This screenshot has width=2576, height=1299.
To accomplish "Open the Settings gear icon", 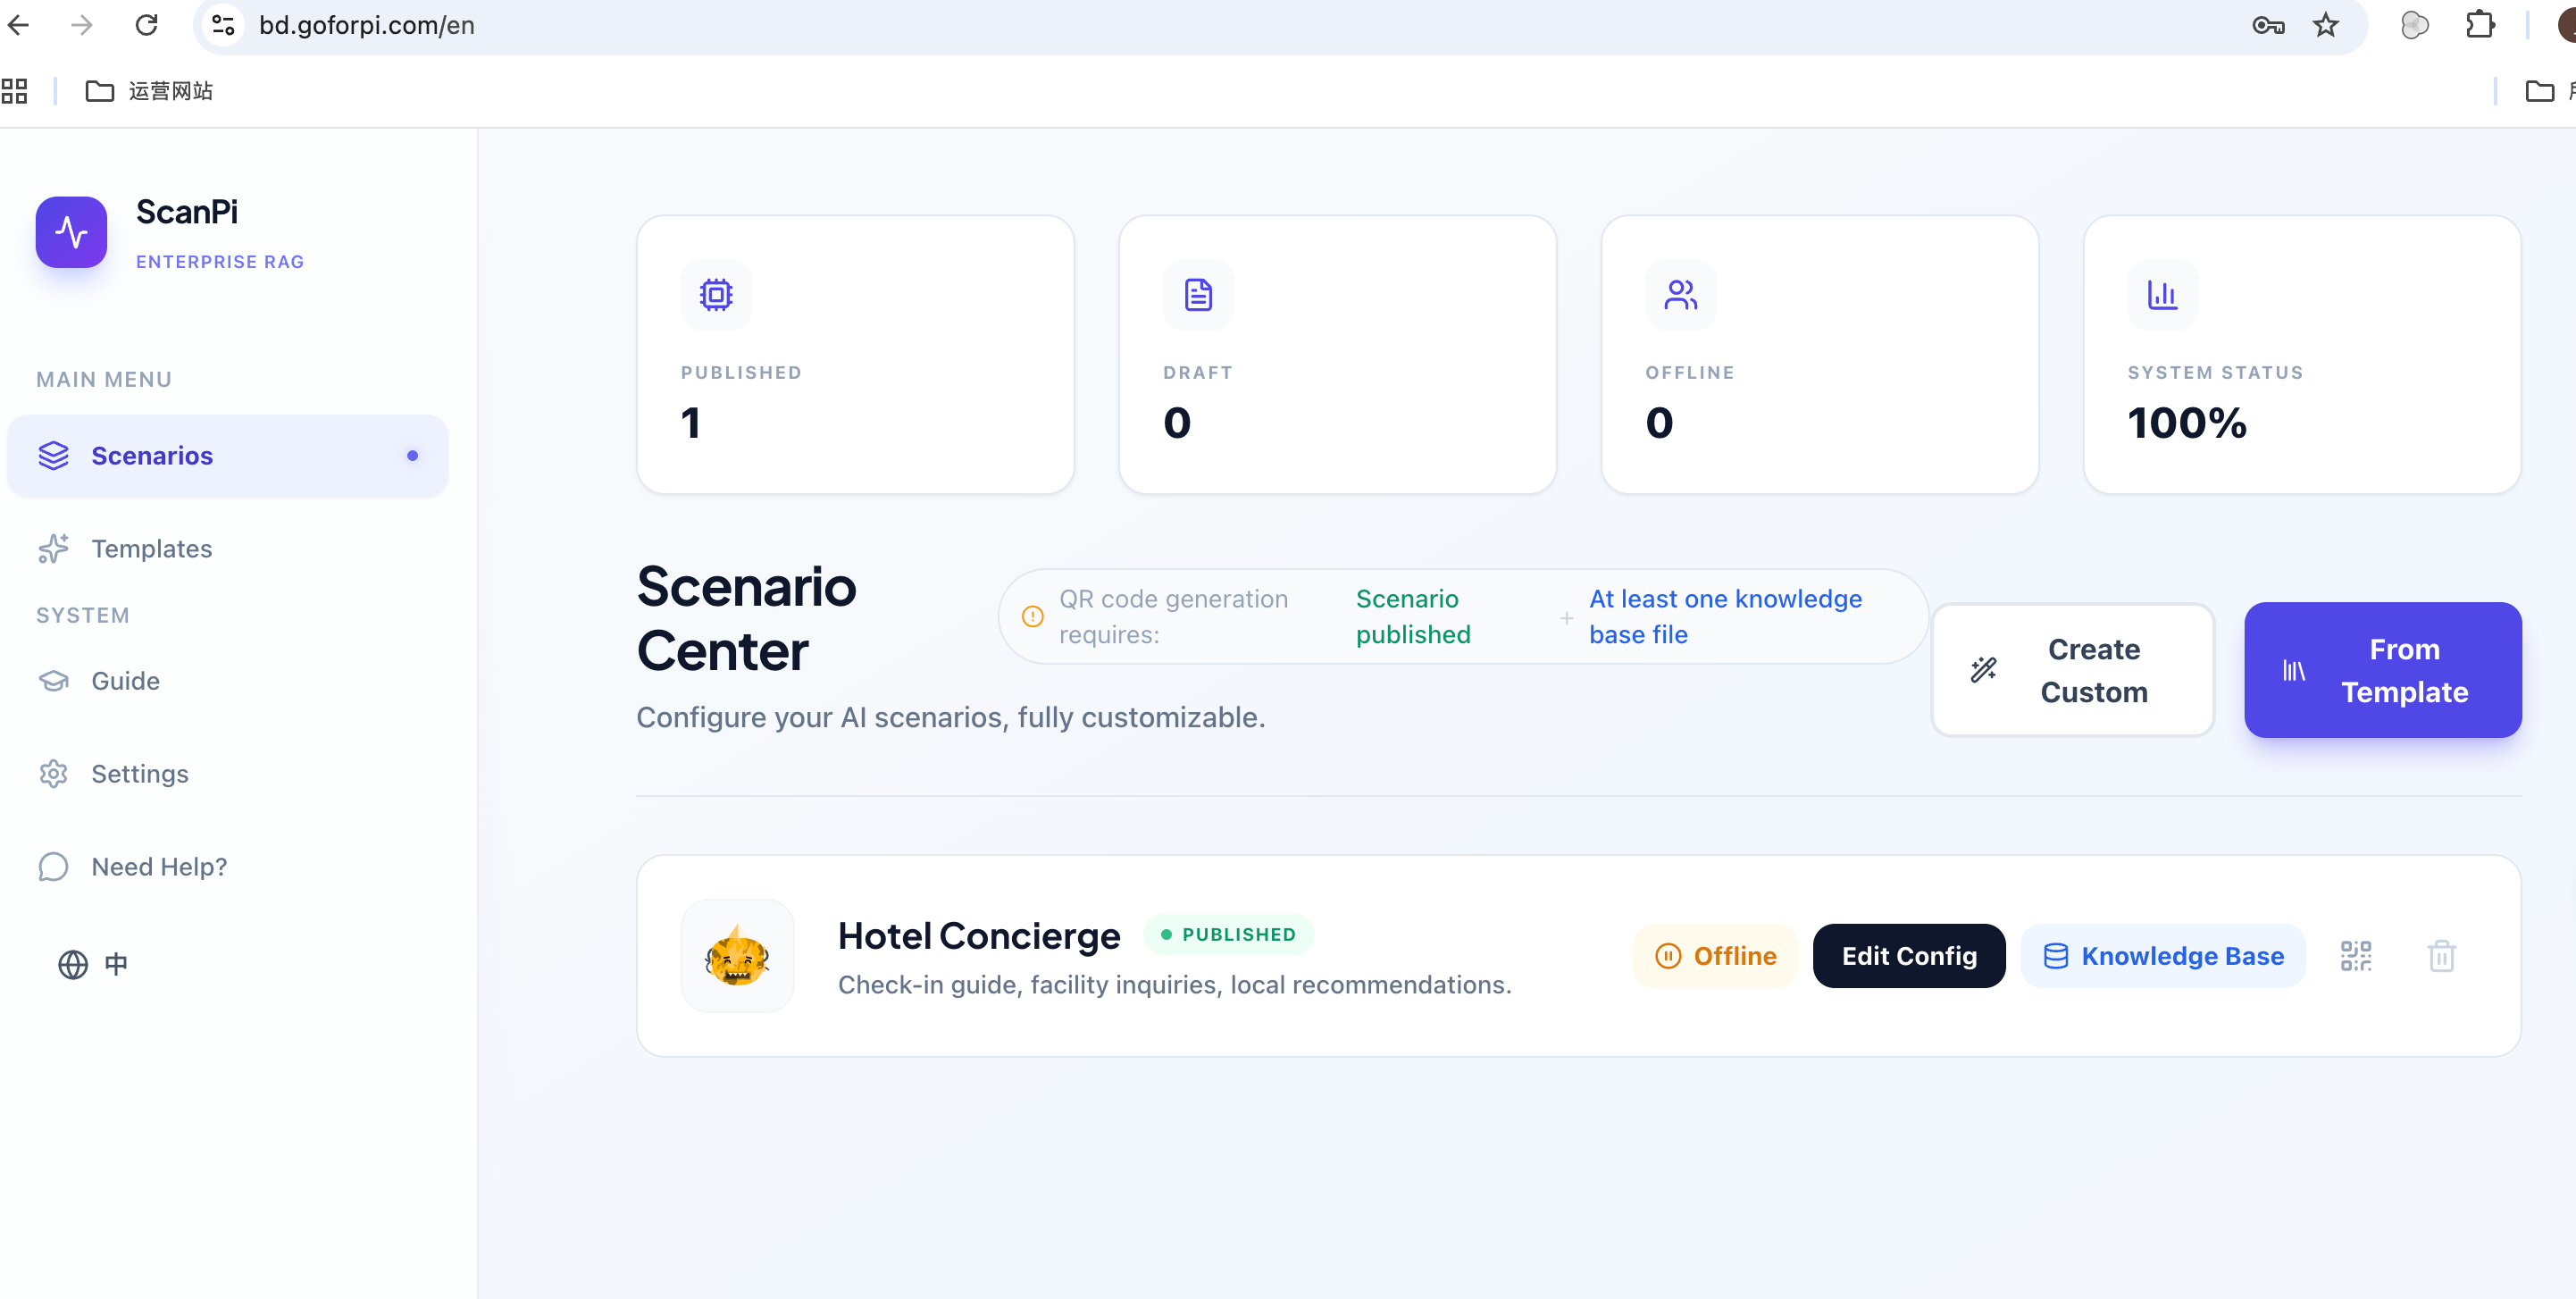I will pyautogui.click(x=53, y=773).
